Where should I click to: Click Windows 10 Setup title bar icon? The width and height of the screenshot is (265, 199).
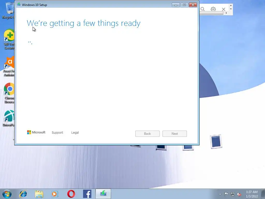[x=19, y=5]
